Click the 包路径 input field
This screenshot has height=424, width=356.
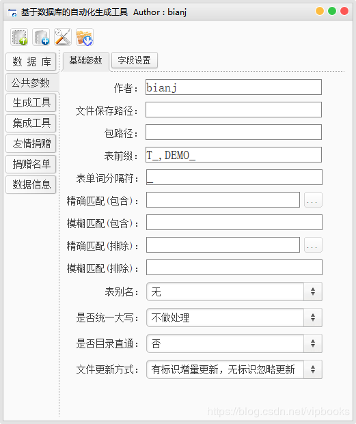coord(234,132)
